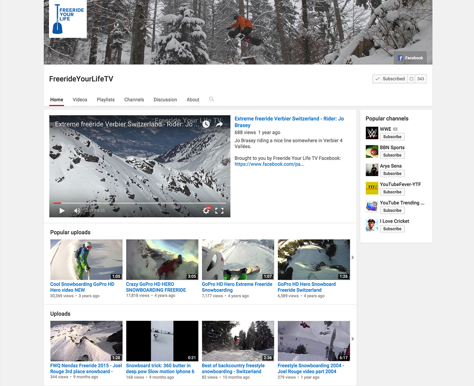Viewport: 474px width, 386px height.
Task: Show next Popular uploads videos
Action: pyautogui.click(x=353, y=257)
